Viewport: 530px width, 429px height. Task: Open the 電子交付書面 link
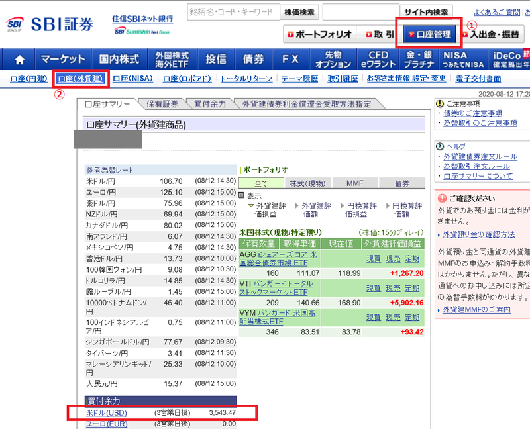point(478,79)
